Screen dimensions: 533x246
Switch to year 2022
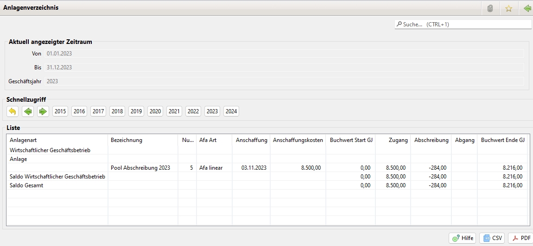pyautogui.click(x=193, y=111)
